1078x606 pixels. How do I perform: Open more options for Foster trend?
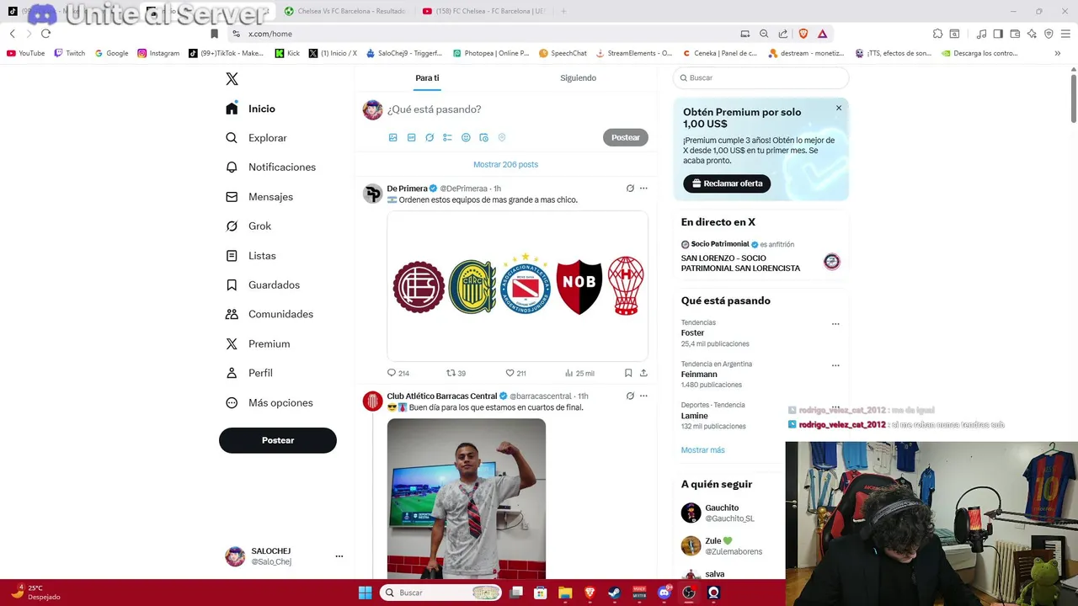point(835,324)
